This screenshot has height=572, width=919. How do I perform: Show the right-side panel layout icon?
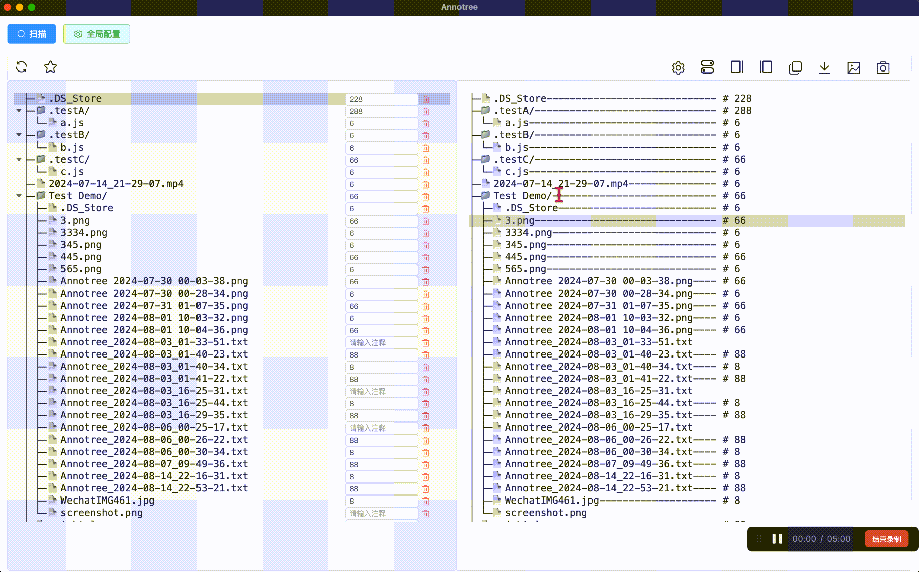[737, 67]
